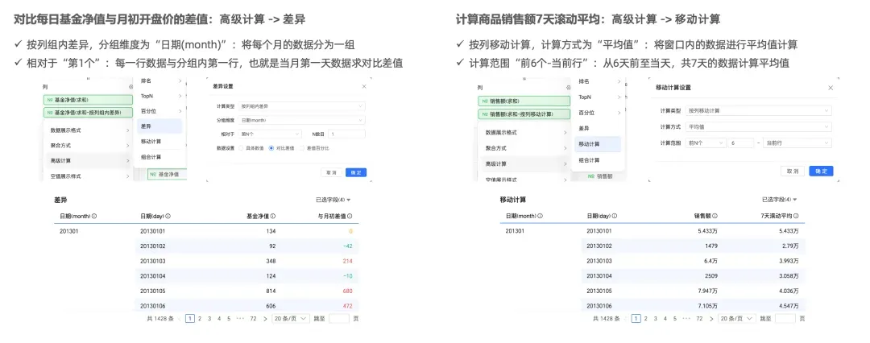Select 具体数值 radio option
Screen dimensions: 870x343
[x=241, y=148]
